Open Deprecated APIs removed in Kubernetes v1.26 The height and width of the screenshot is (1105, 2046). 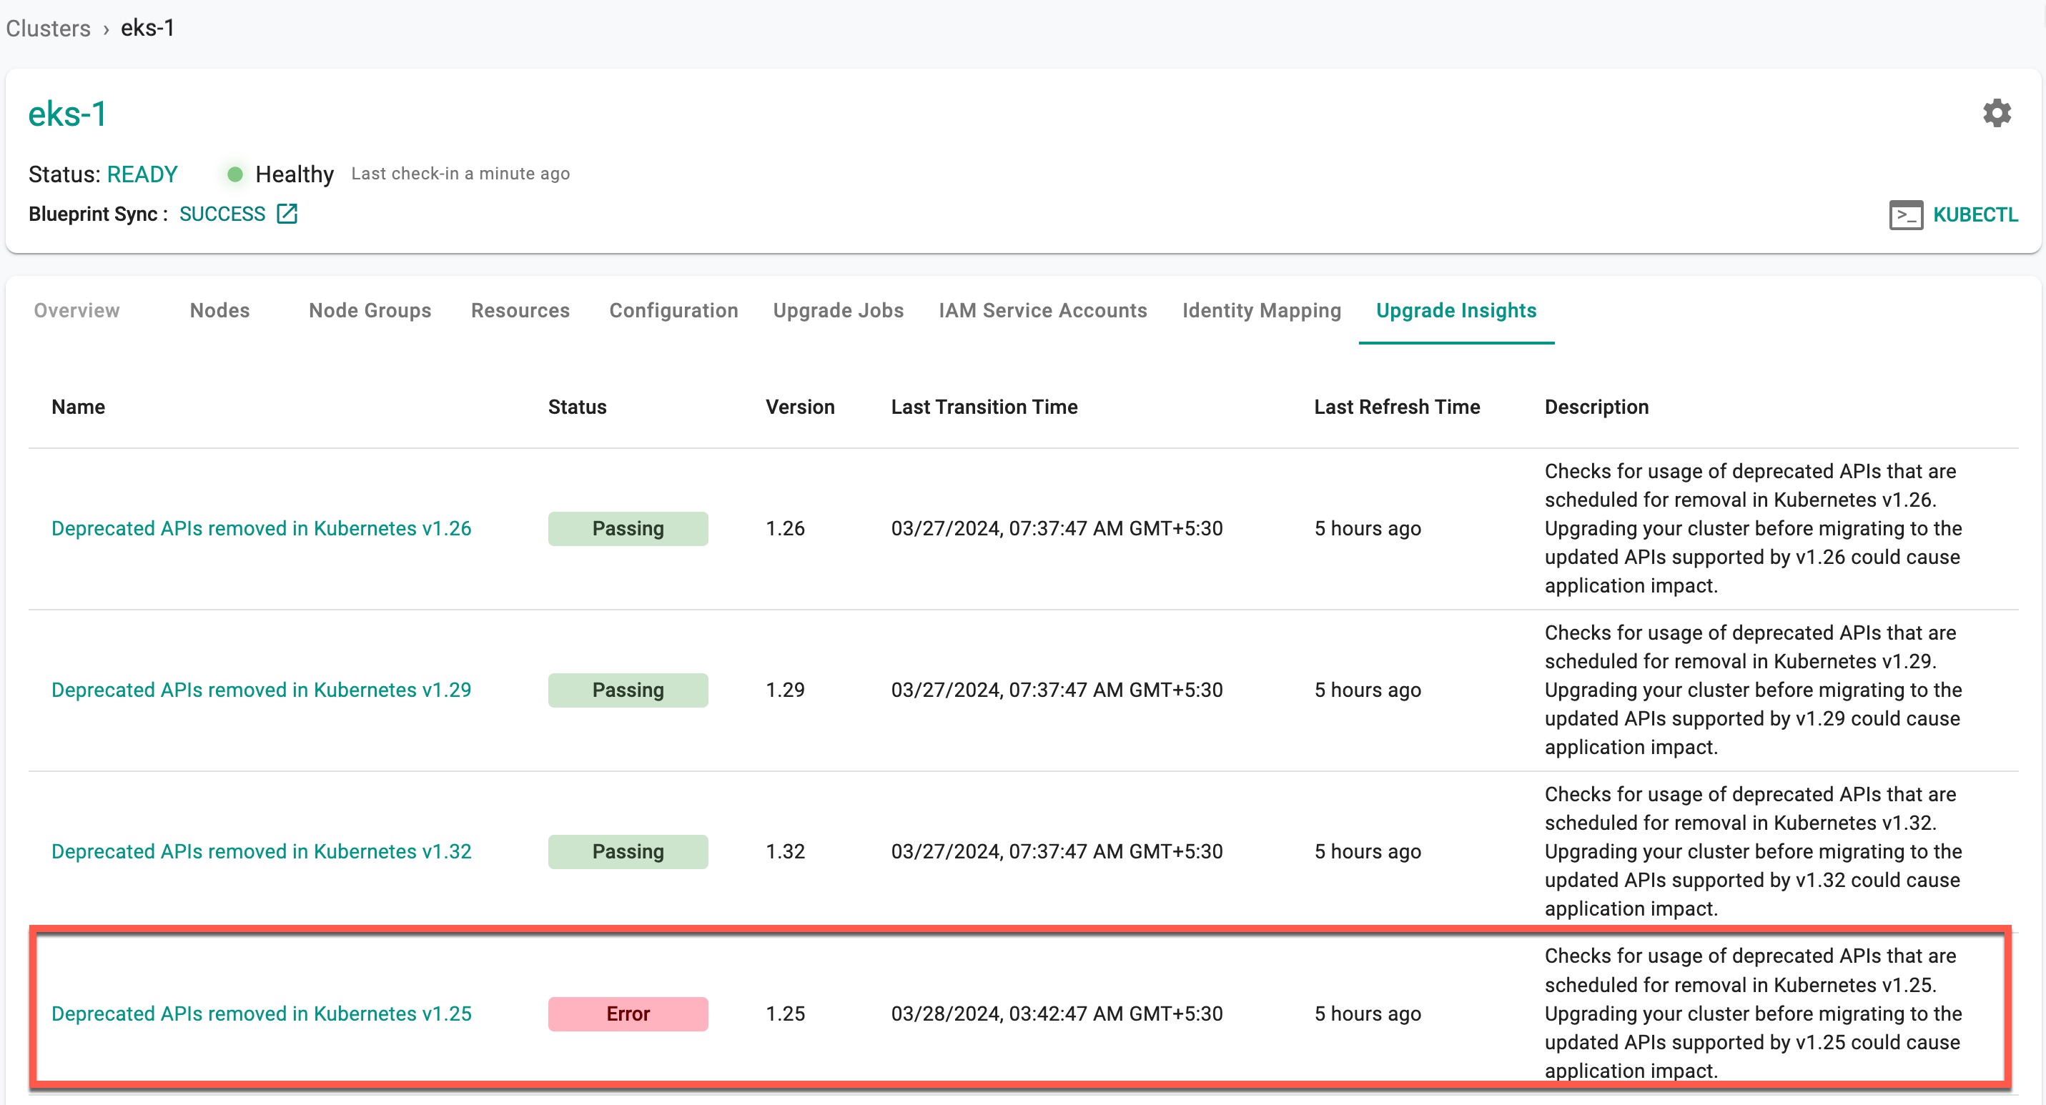261,528
